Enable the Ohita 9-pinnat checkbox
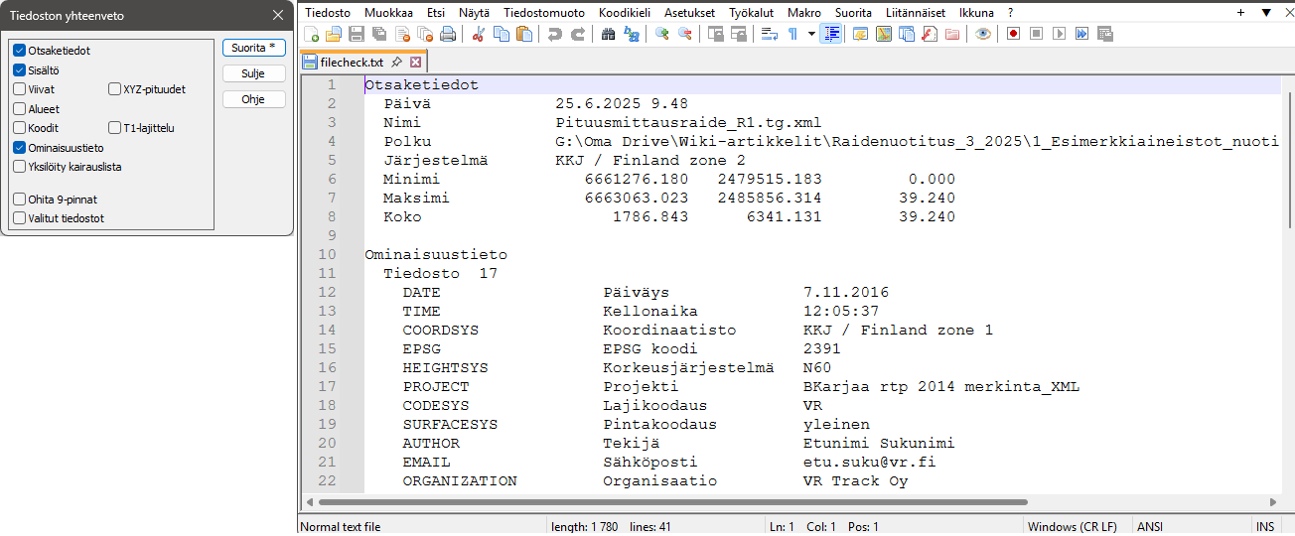Image resolution: width=1295 pixels, height=536 pixels. pyautogui.click(x=20, y=199)
